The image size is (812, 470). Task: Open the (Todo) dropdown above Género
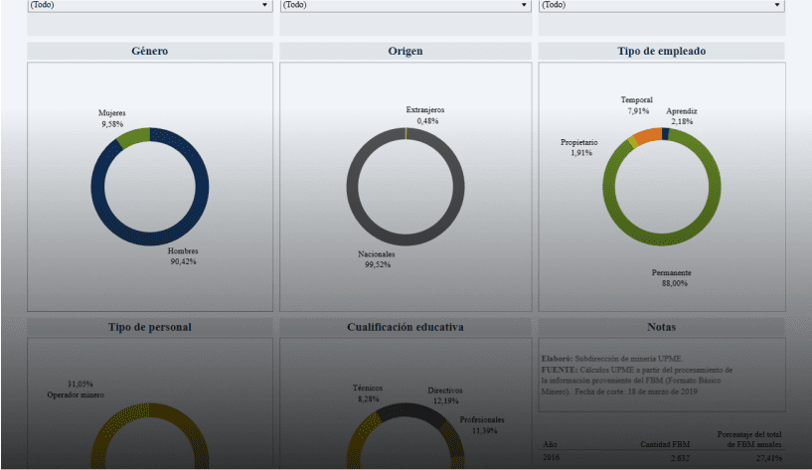tap(149, 5)
